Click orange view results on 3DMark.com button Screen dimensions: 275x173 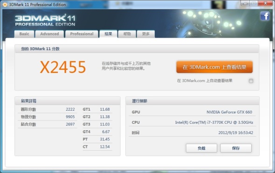point(214,67)
